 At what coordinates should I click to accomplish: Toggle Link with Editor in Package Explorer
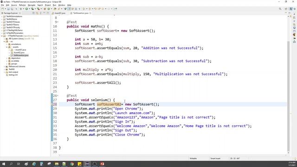(37, 13)
